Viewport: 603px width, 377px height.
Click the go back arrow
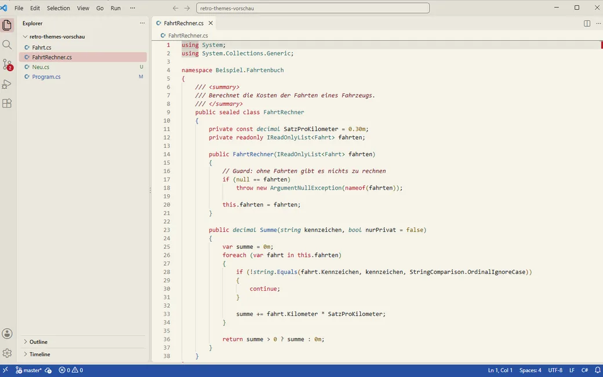click(175, 8)
